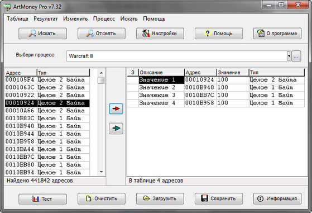Open the Изменить menu
Viewport: 312px width, 213px height.
[x=75, y=19]
